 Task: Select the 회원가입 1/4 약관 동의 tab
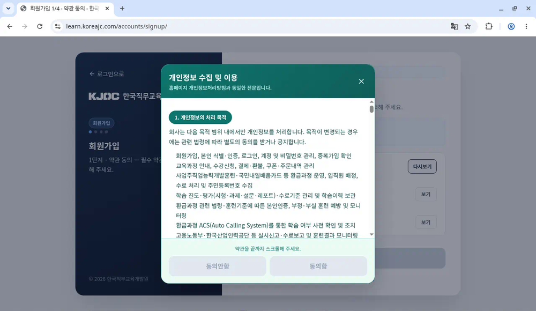click(65, 9)
